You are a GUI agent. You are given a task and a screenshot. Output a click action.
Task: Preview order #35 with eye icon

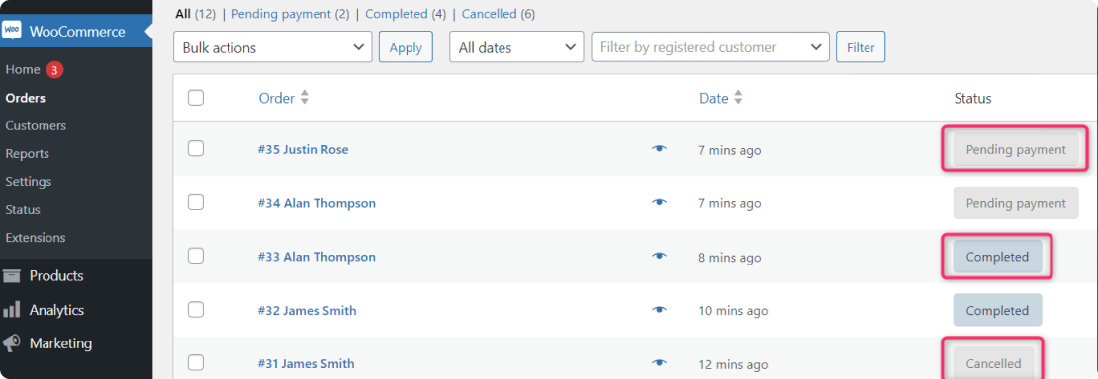(x=658, y=149)
